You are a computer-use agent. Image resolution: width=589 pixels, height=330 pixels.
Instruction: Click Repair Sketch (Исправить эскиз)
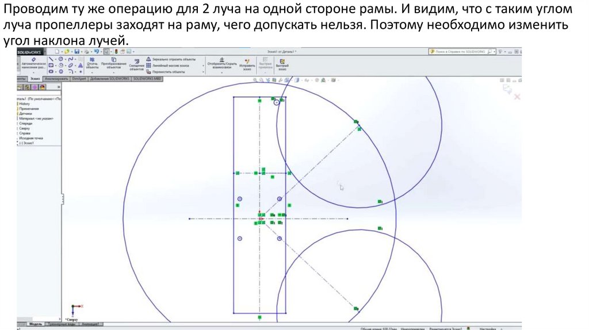(247, 64)
